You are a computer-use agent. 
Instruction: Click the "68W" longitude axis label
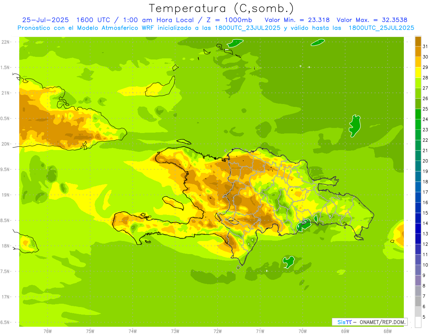[388, 331]
